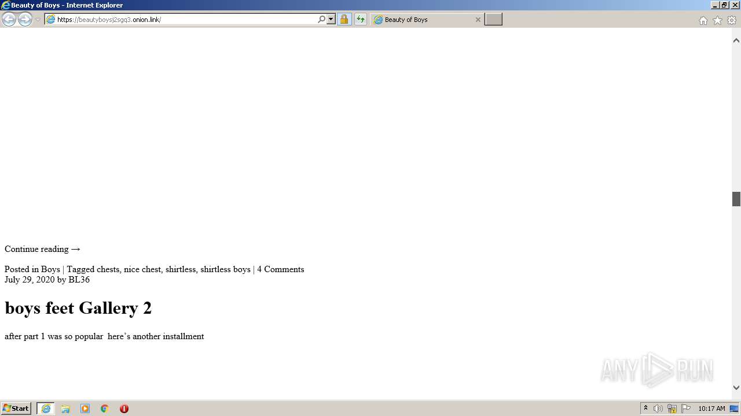
Task: Click the vertical scrollbar thumb
Action: coord(736,199)
